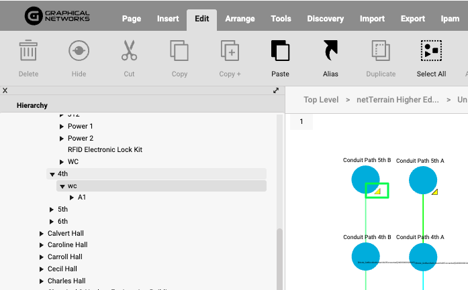The height and width of the screenshot is (290, 468).
Task: Click the Delete trash can icon
Action: coord(28,52)
